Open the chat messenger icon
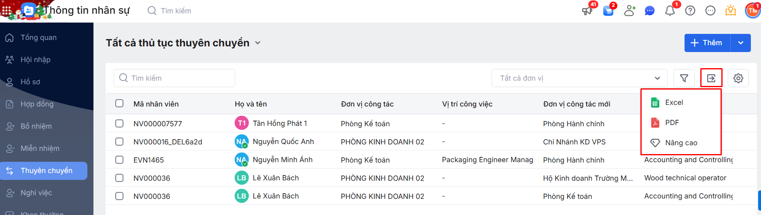Image resolution: width=761 pixels, height=215 pixels. [649, 11]
